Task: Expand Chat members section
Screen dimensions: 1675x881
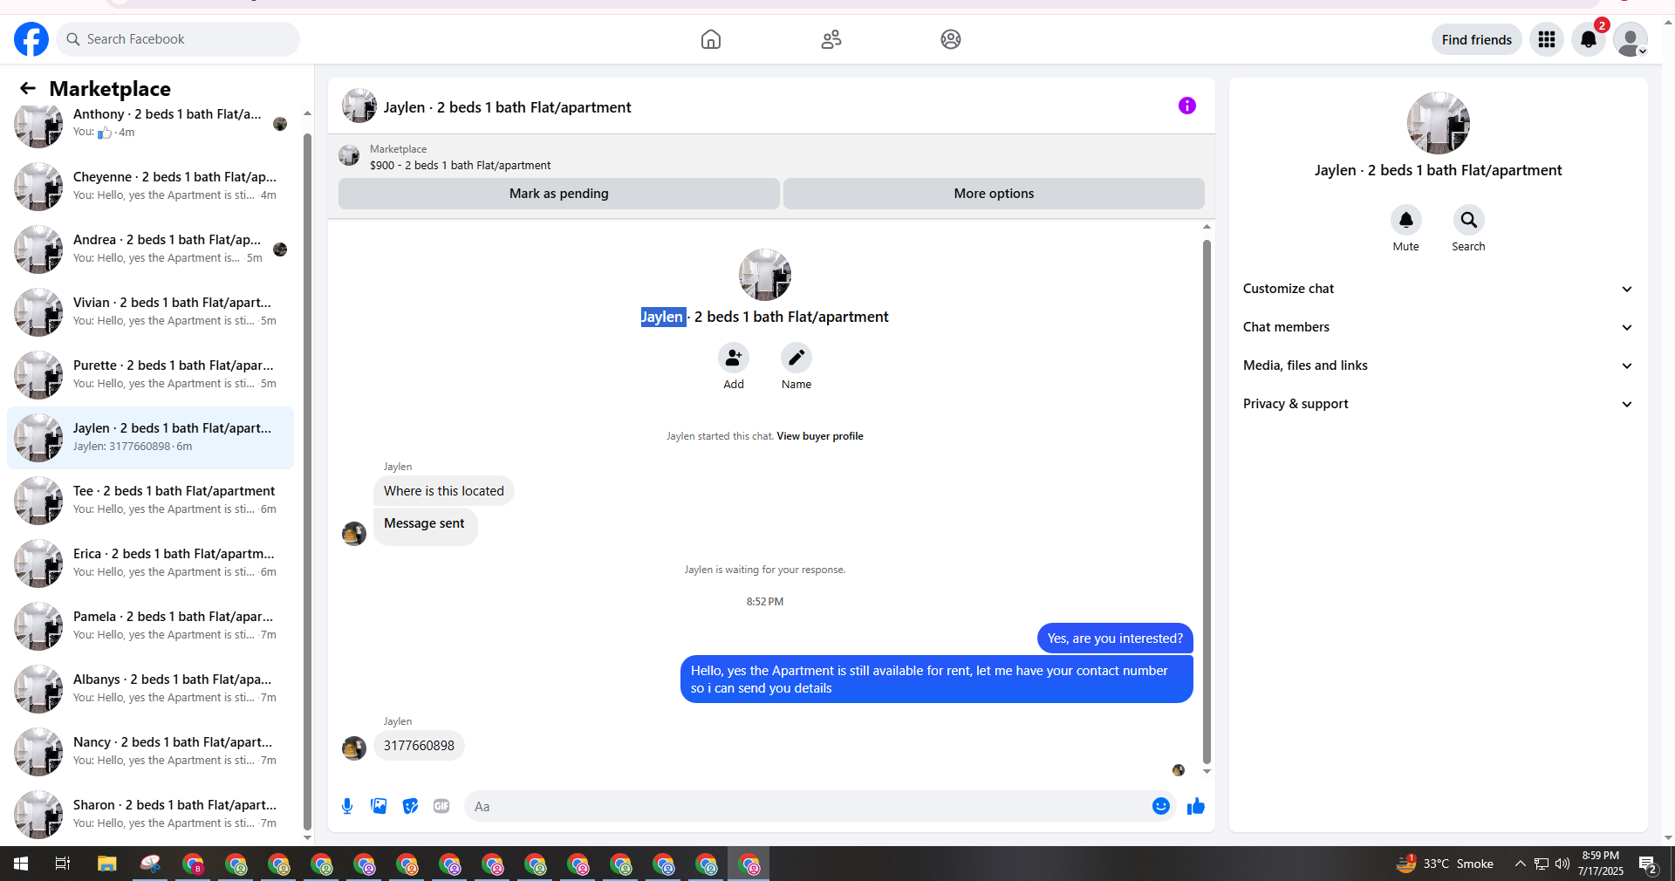Action: coord(1438,327)
